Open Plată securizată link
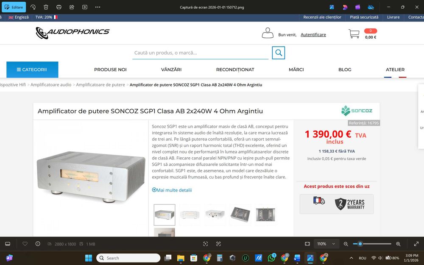 coord(364,17)
